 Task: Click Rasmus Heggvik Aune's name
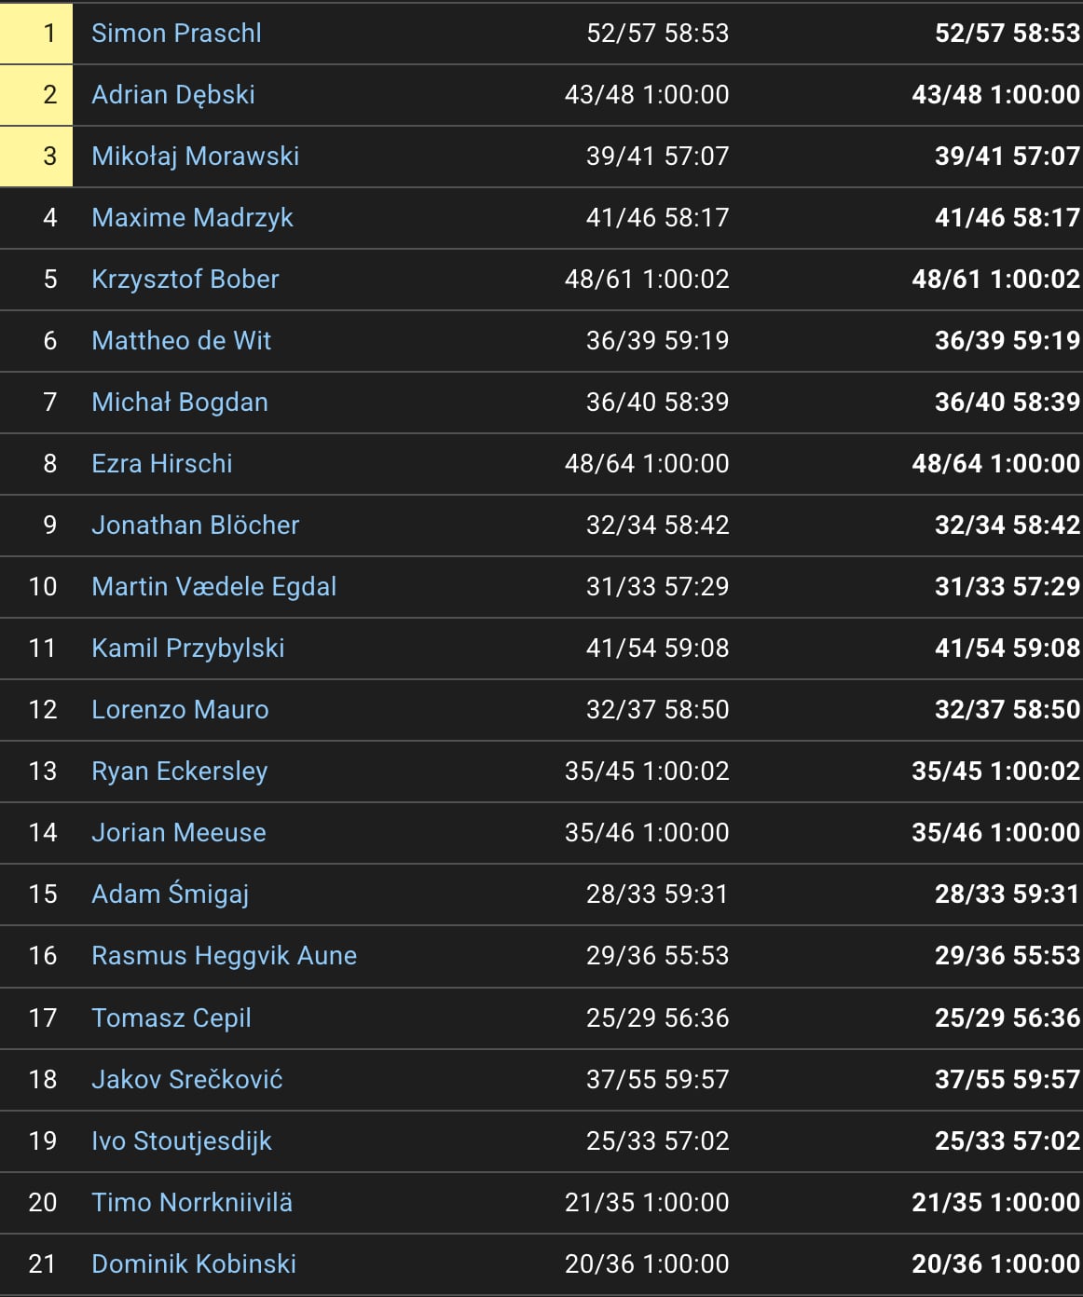225,955
